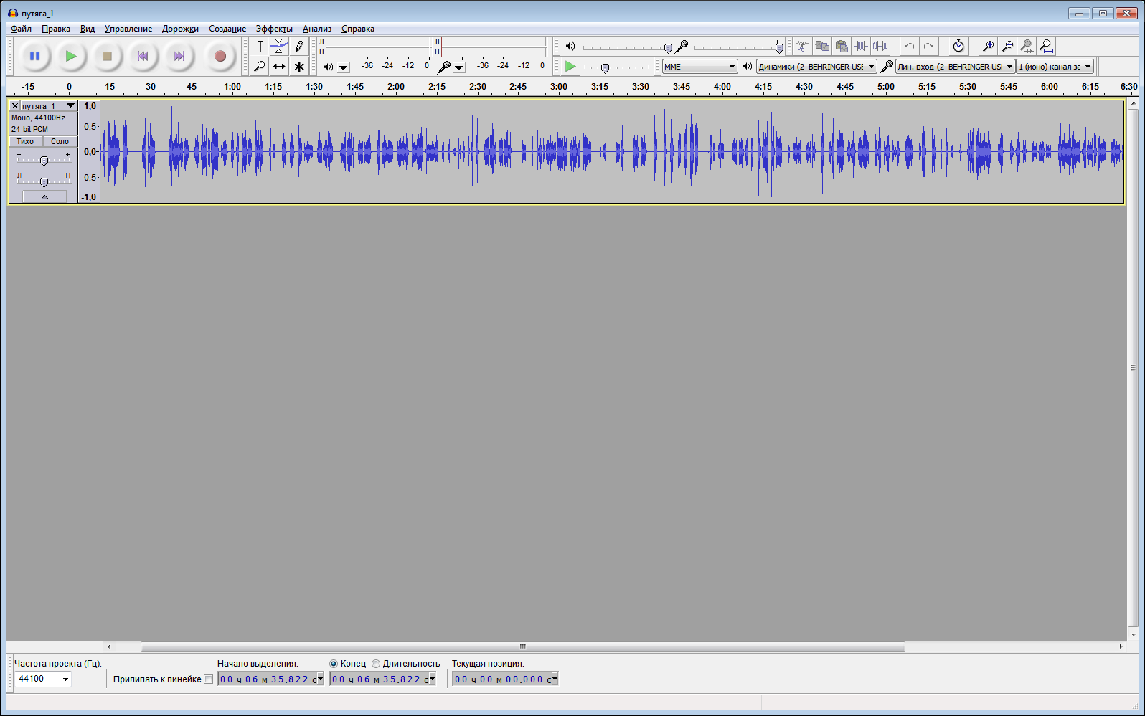The image size is (1145, 716).
Task: Select the Envelope tool
Action: tap(279, 47)
